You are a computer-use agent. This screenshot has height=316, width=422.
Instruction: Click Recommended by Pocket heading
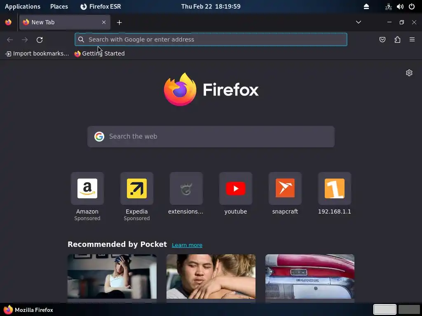click(117, 244)
